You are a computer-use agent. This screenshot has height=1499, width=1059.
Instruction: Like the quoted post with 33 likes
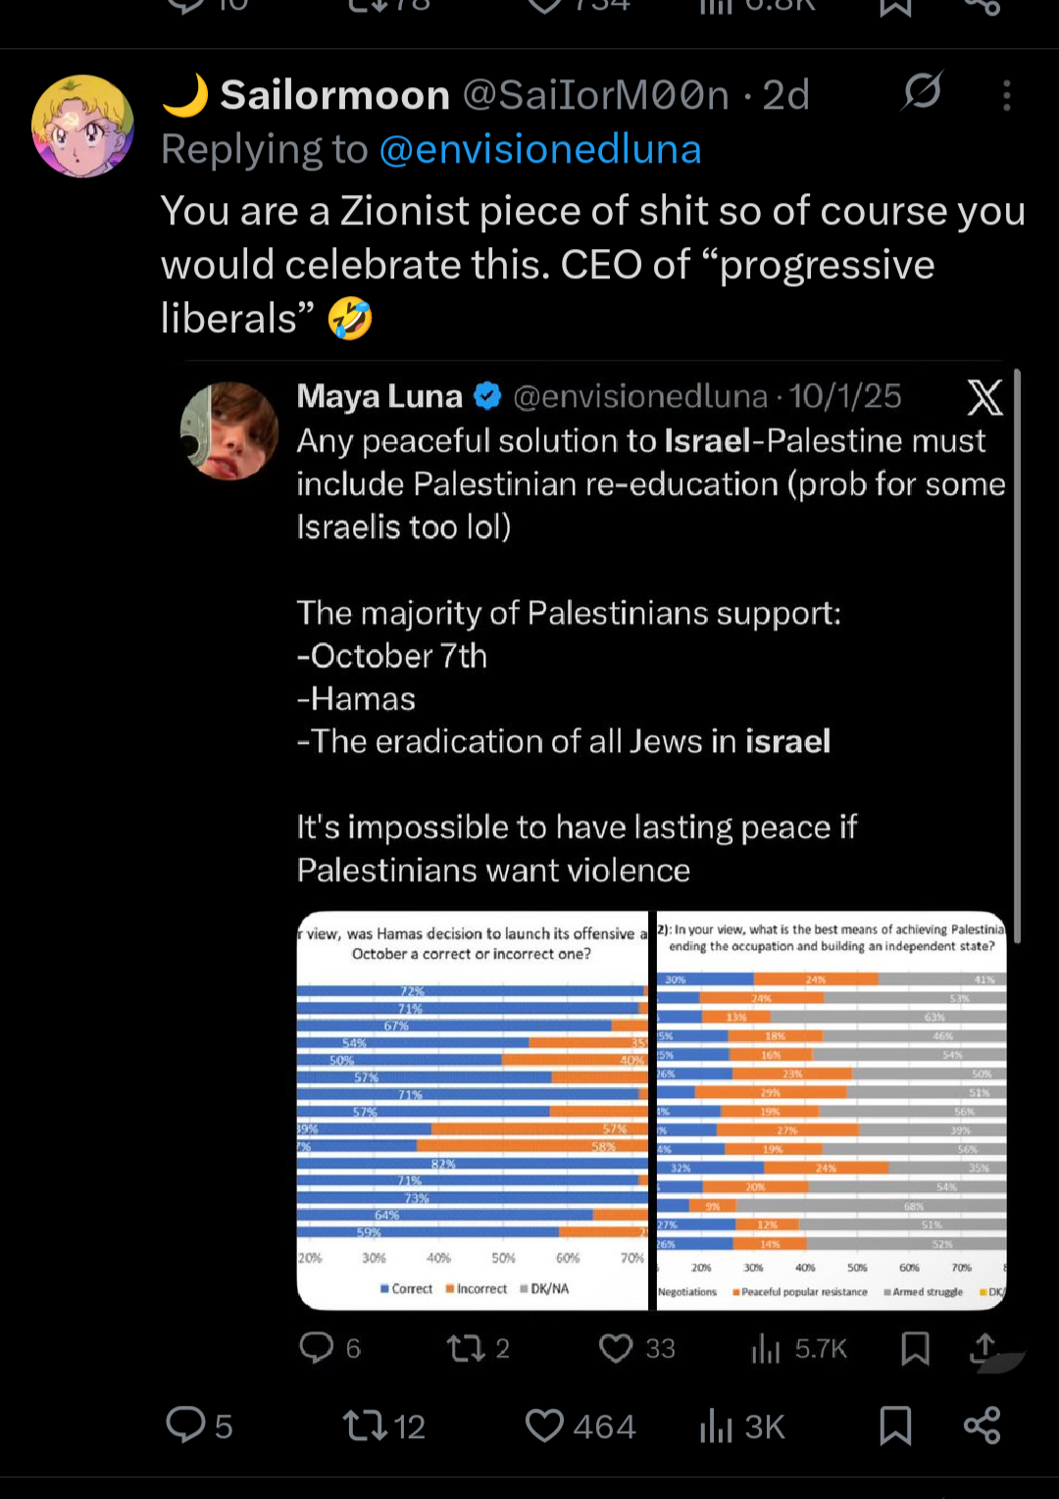pyautogui.click(x=616, y=1348)
